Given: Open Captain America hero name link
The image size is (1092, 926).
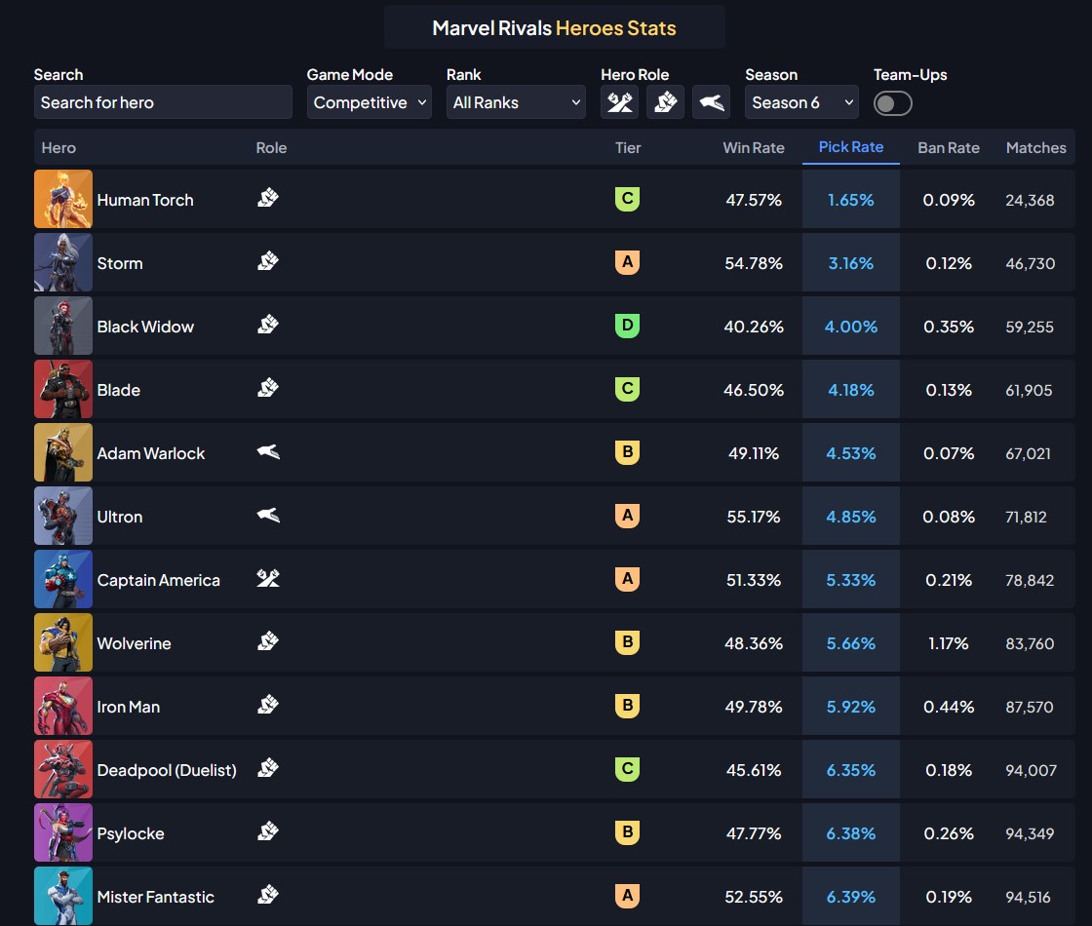Looking at the screenshot, I should pos(159,580).
